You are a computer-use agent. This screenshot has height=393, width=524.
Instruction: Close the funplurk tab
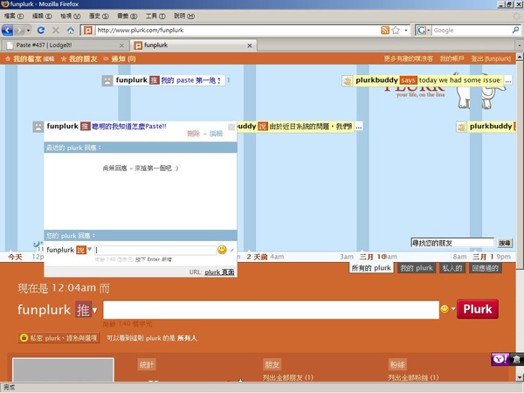coord(249,45)
